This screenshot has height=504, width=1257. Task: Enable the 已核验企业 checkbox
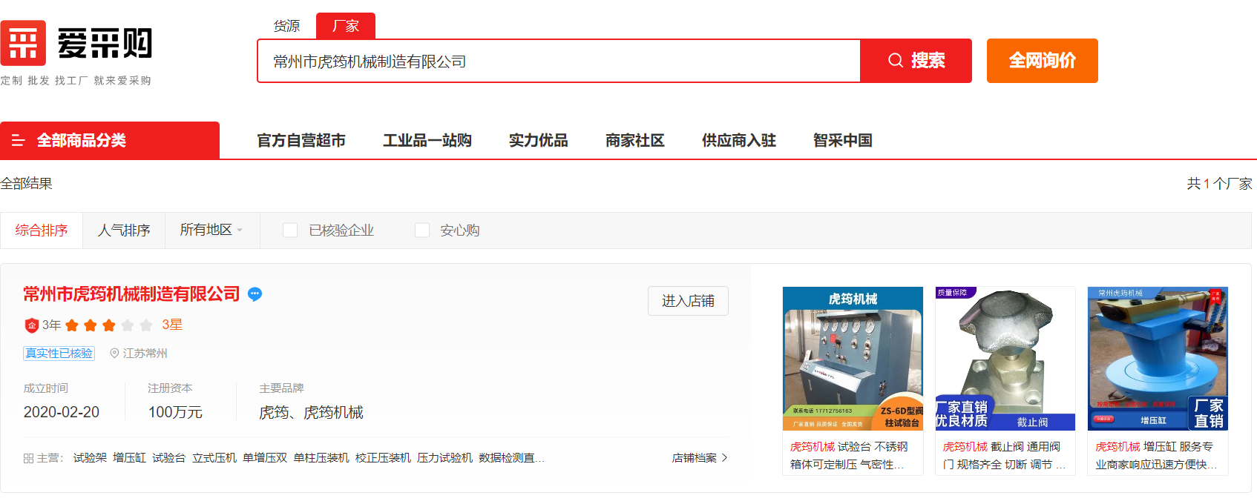click(x=290, y=231)
